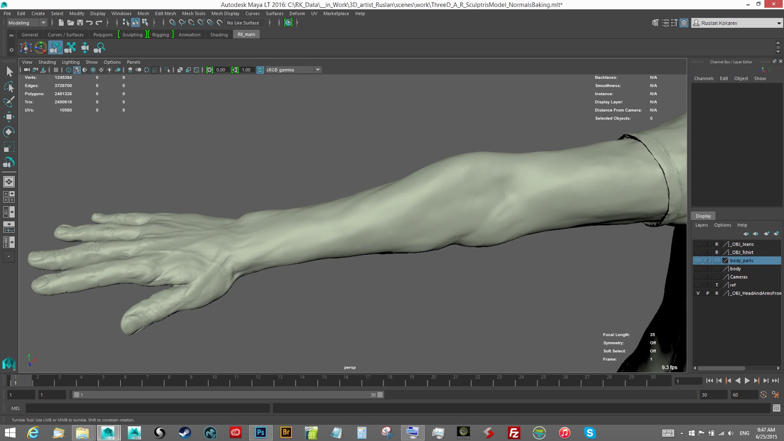Select the Lasso tool in the toolbox
The image size is (784, 441).
[9, 87]
